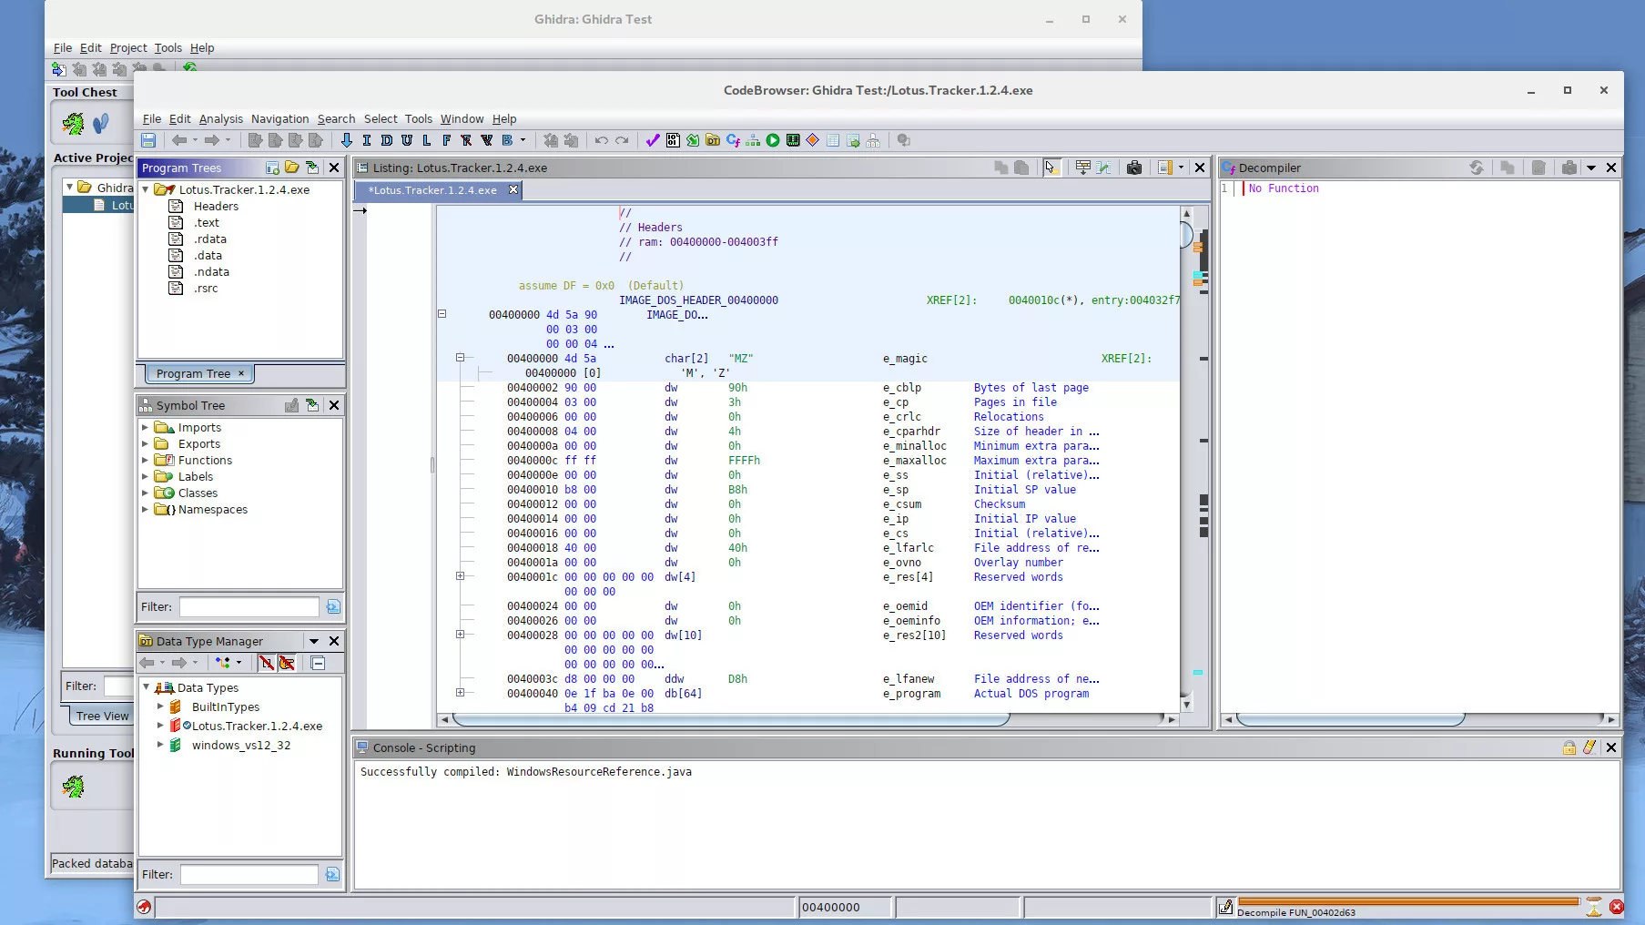Jump to next Undefined using the U icon
1645x925 pixels.
(406, 140)
